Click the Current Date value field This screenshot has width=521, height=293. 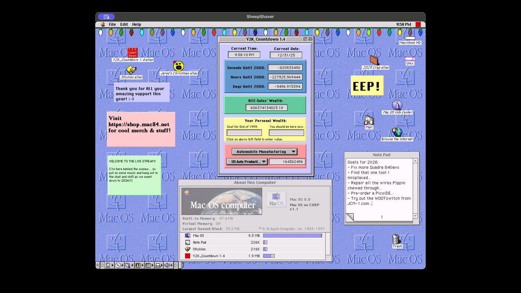(x=286, y=55)
